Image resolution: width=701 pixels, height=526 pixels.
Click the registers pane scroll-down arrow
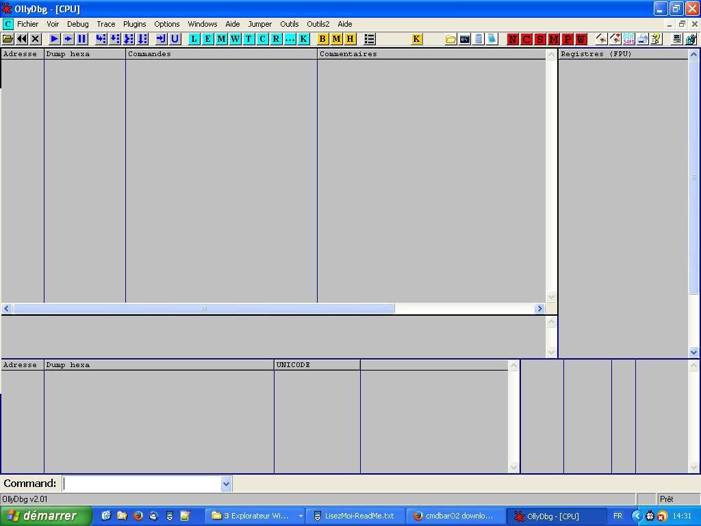[x=693, y=352]
